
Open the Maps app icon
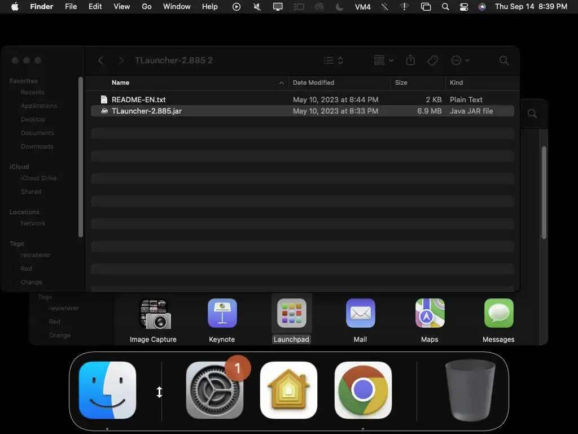tap(430, 313)
